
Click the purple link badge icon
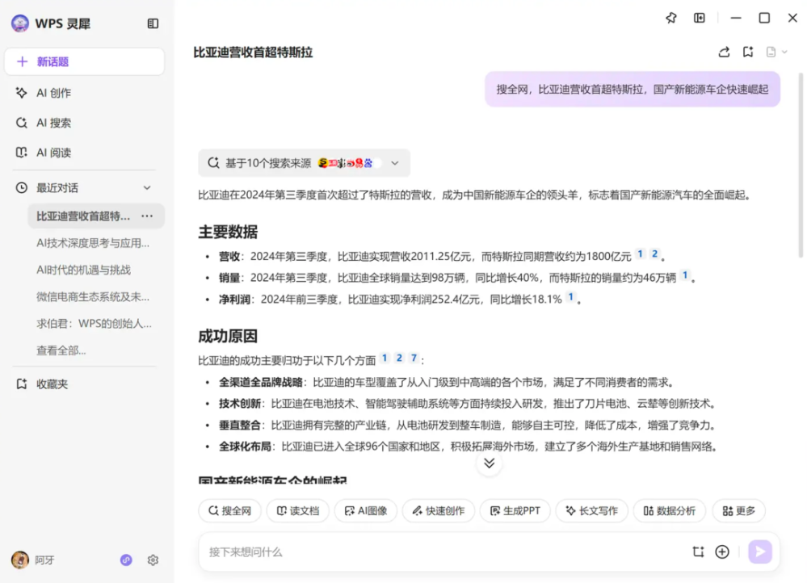(x=126, y=560)
